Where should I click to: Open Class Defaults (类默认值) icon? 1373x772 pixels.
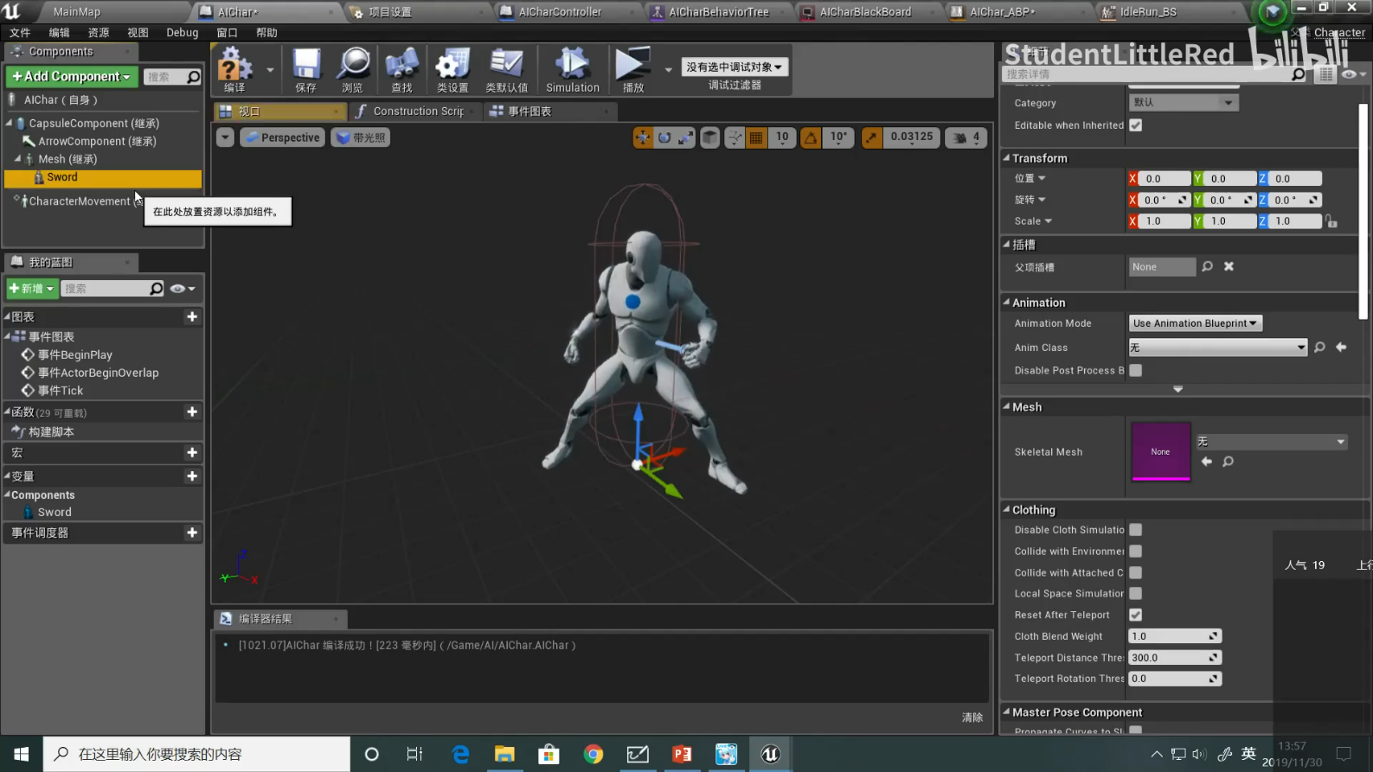click(x=507, y=69)
